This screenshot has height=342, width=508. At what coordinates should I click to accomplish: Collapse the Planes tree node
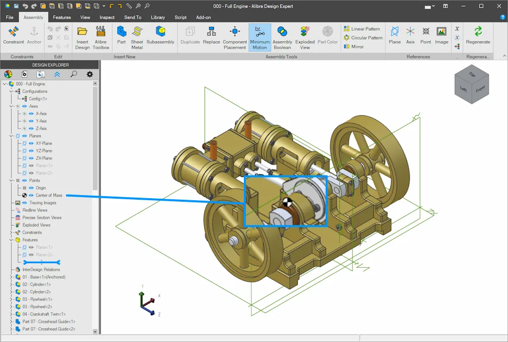11,136
